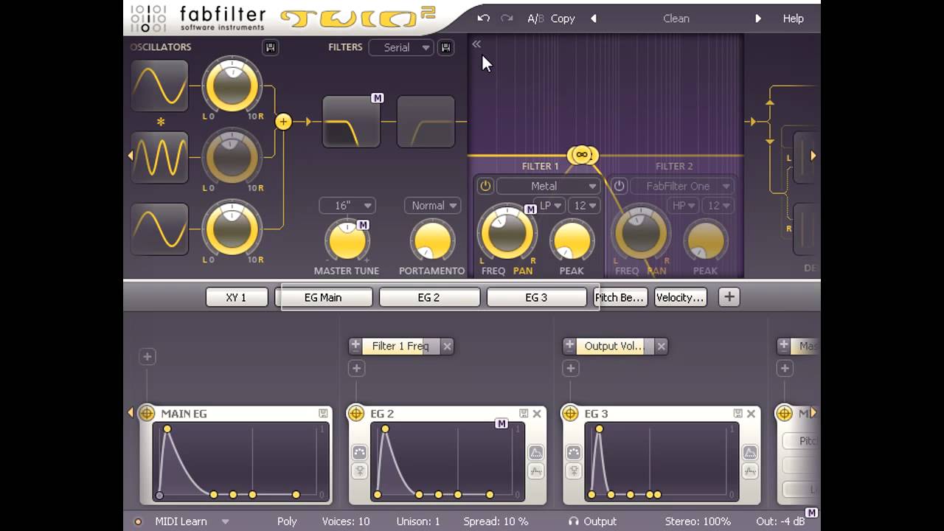Screen dimensions: 944x531
Task: Go to the next preset arrow
Action: pyautogui.click(x=757, y=18)
